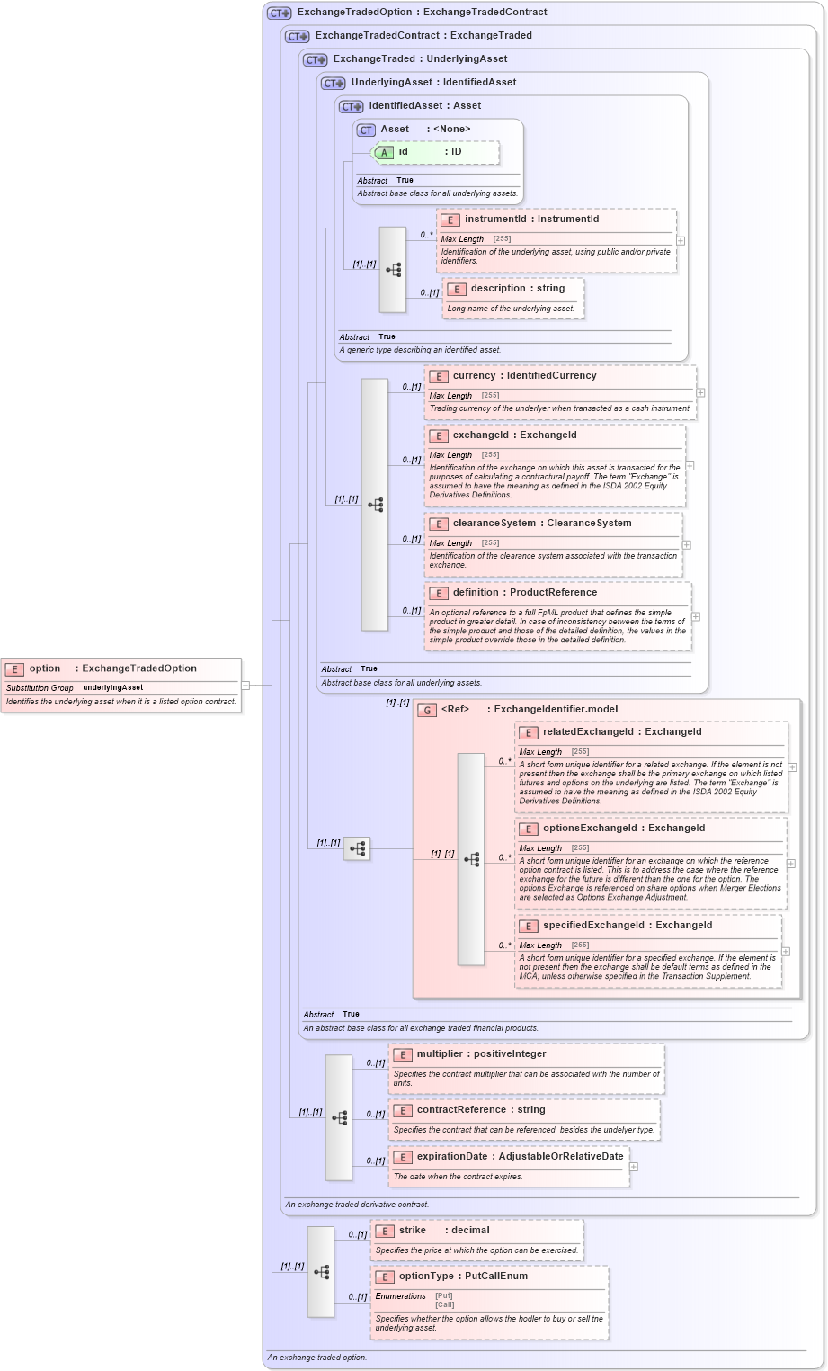This screenshot has height=1371, width=828.
Task: Expand the exchangeId element plus box
Action: click(x=690, y=466)
